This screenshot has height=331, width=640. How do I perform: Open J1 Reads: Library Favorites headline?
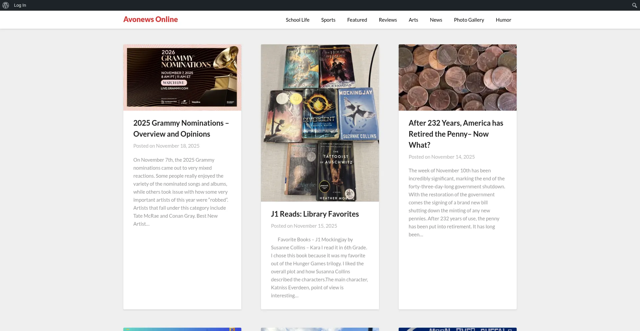[x=315, y=214]
